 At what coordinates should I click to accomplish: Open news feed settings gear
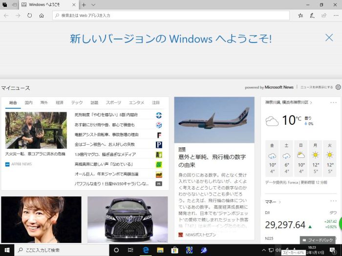click(x=338, y=87)
